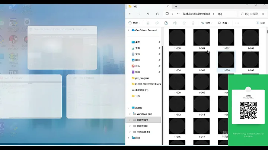This screenshot has width=268, height=150.
Task: Click the Paste clipboard icon
Action: 166,23
